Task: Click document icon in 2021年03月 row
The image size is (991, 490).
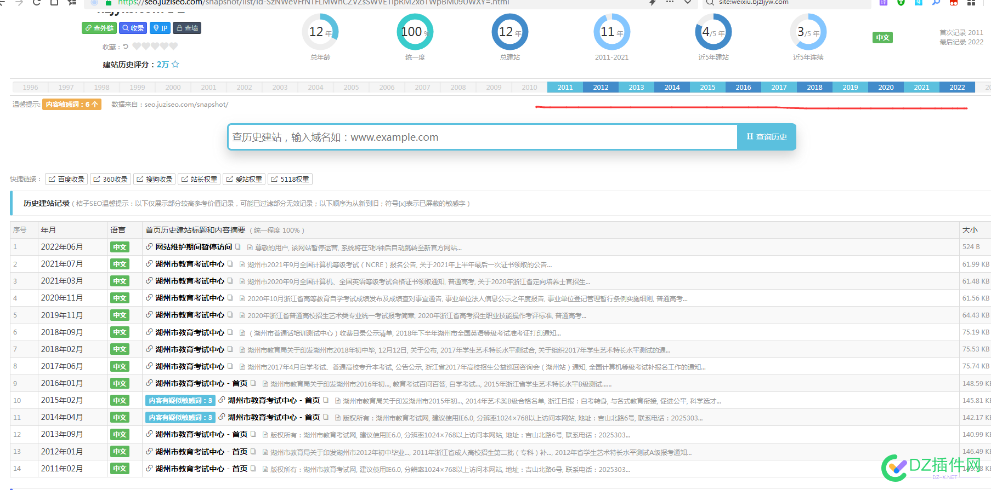Action: (242, 281)
